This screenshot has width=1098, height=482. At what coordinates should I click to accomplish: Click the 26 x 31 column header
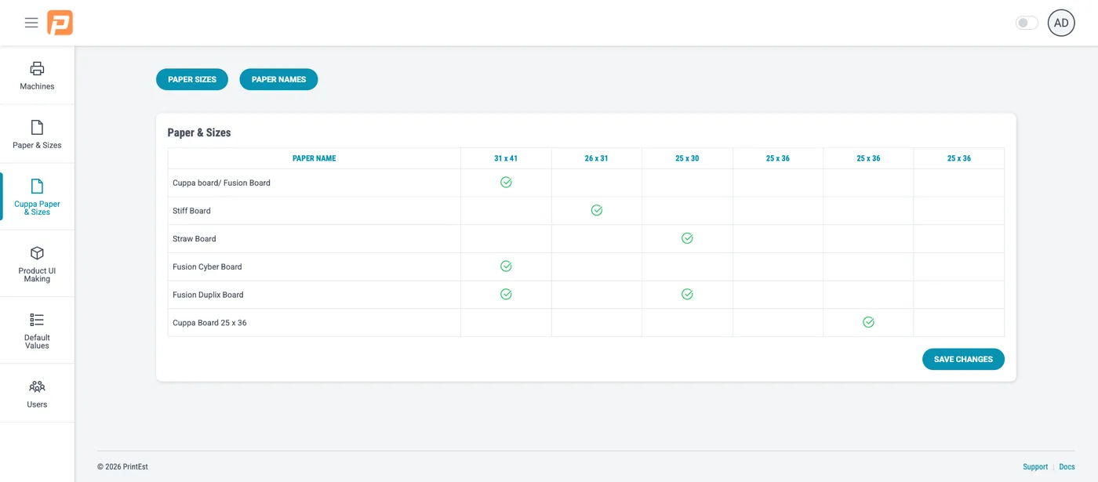(x=596, y=158)
